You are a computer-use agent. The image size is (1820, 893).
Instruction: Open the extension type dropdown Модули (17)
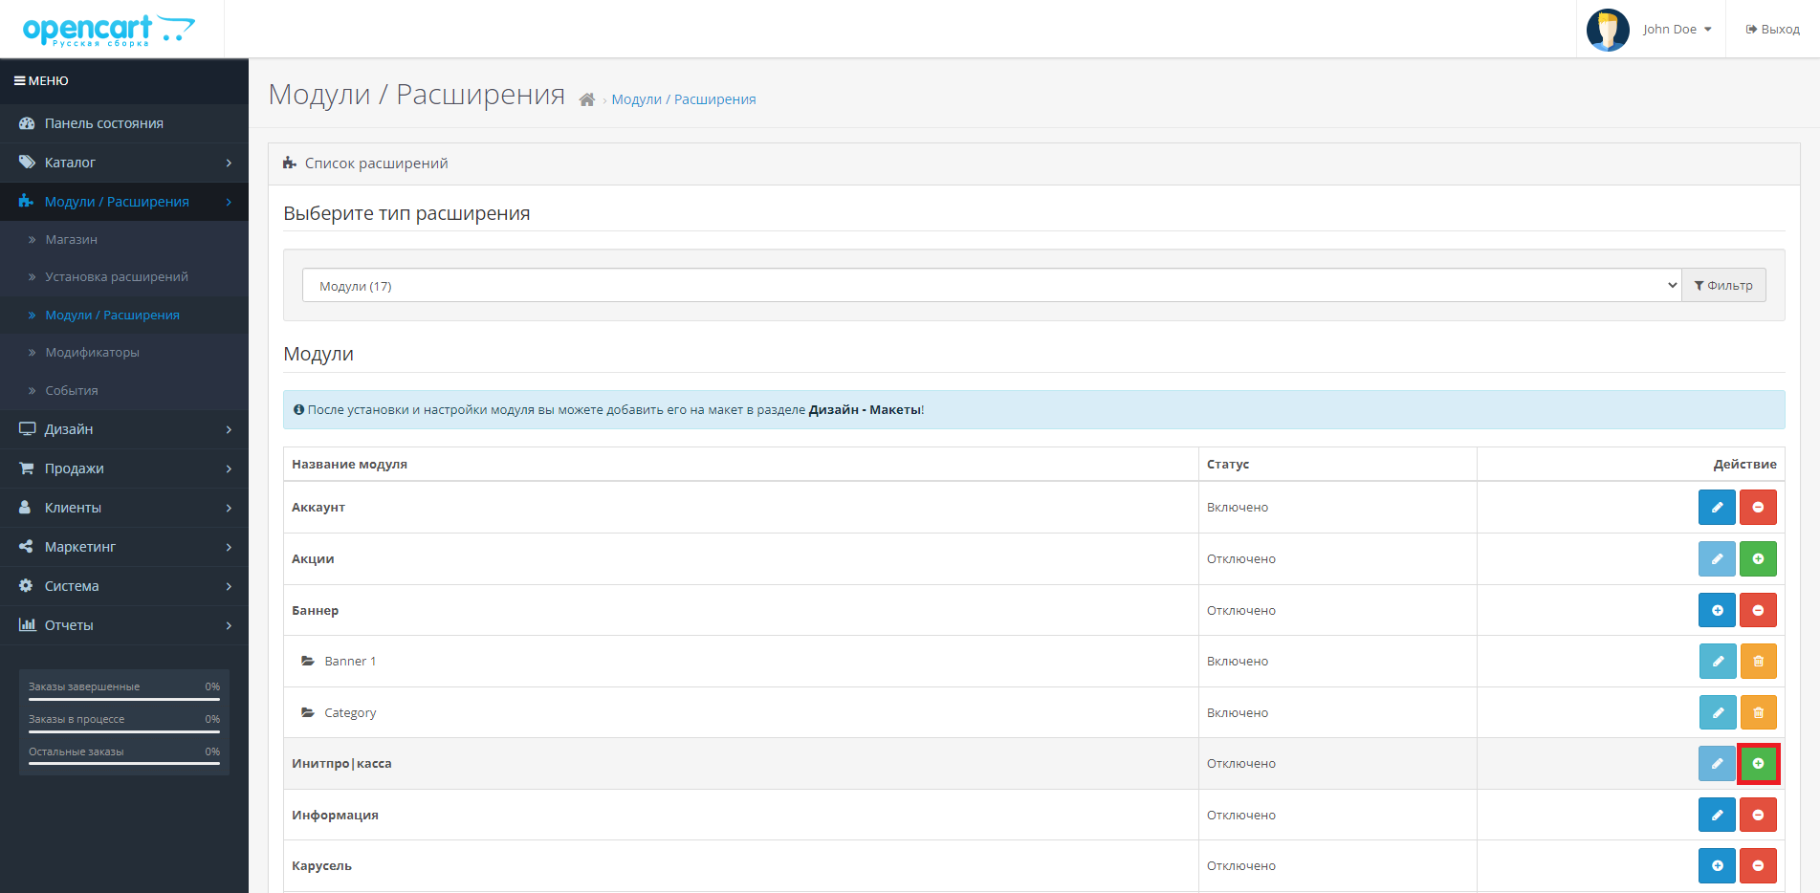[992, 285]
